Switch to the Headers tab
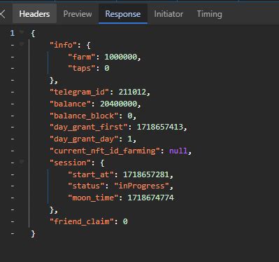Viewport: 279px width, 262px height. tap(34, 14)
